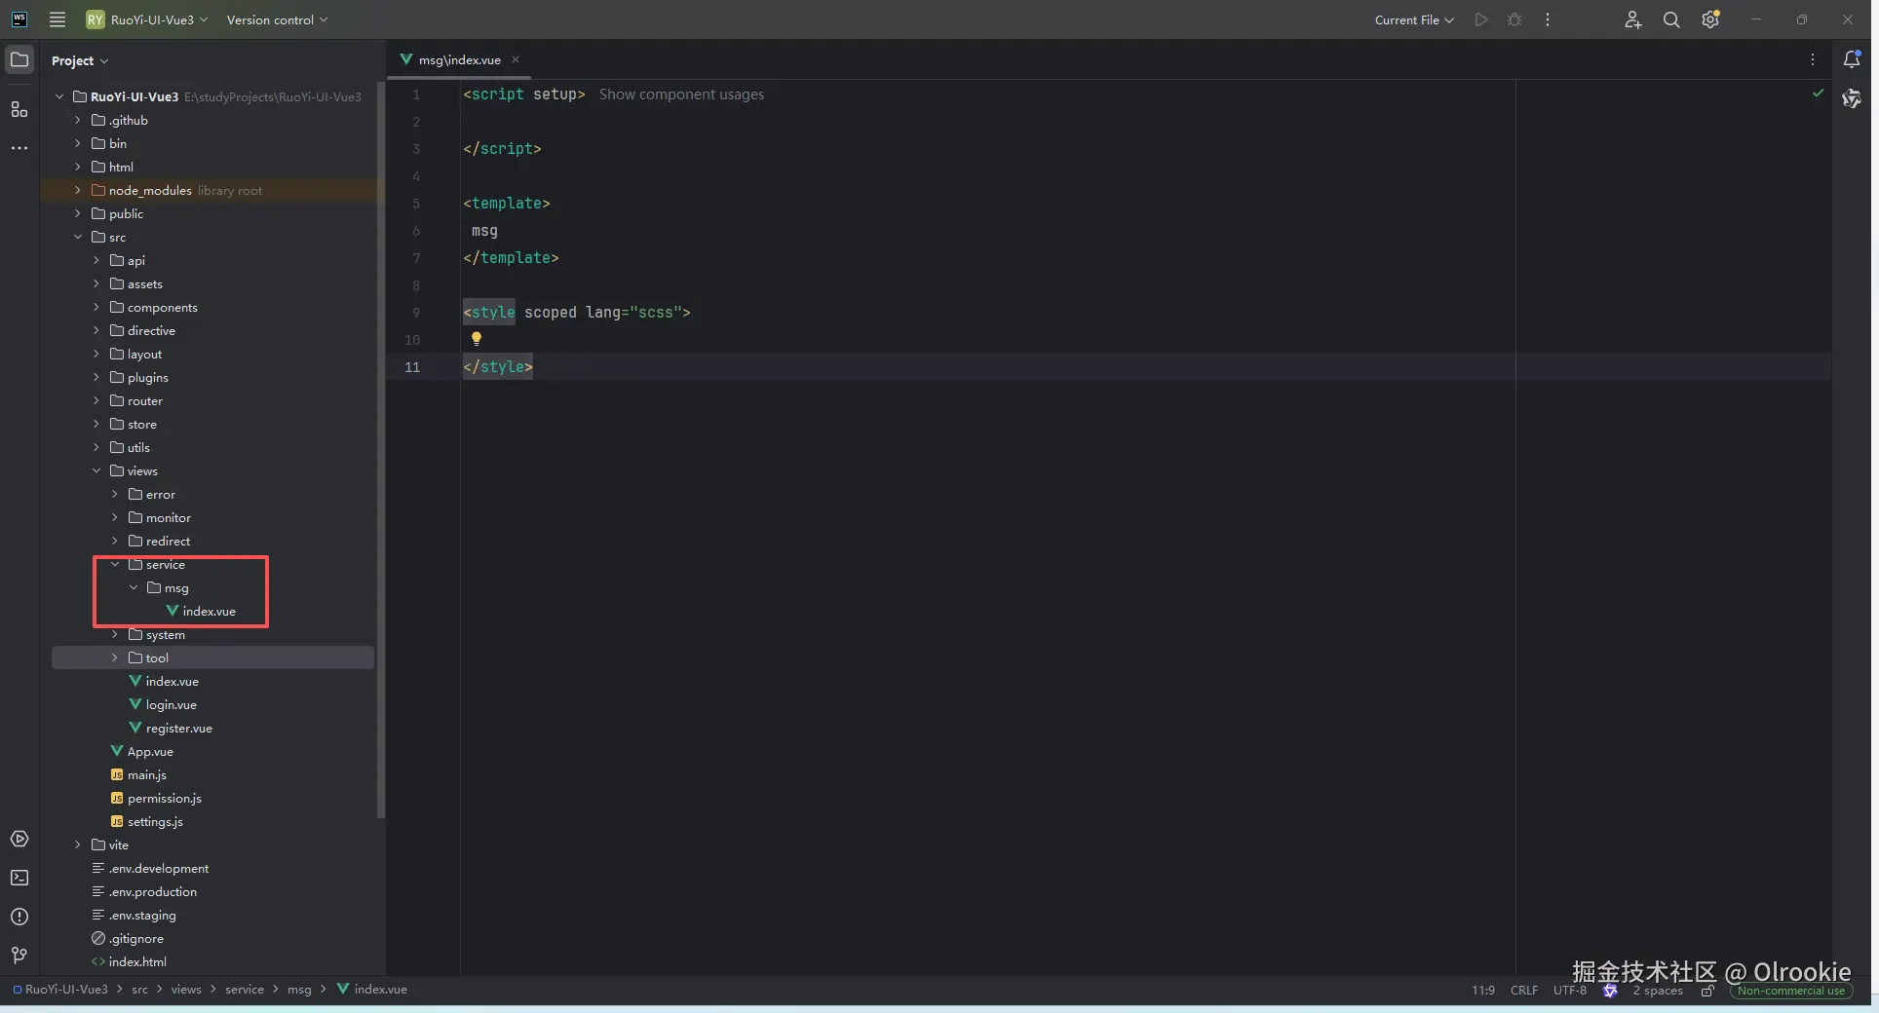Click the views breadcrumb in navigation bar
The width and height of the screenshot is (1879, 1013).
coord(186,990)
